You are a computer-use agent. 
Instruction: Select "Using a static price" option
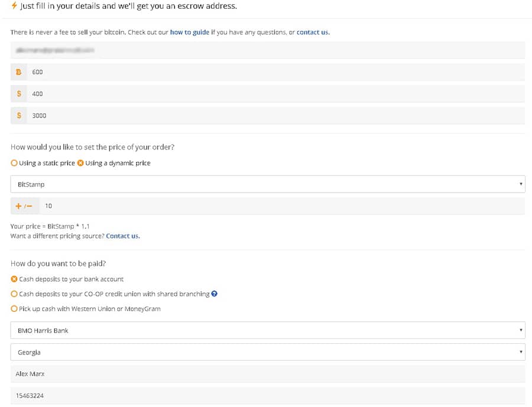click(x=14, y=163)
